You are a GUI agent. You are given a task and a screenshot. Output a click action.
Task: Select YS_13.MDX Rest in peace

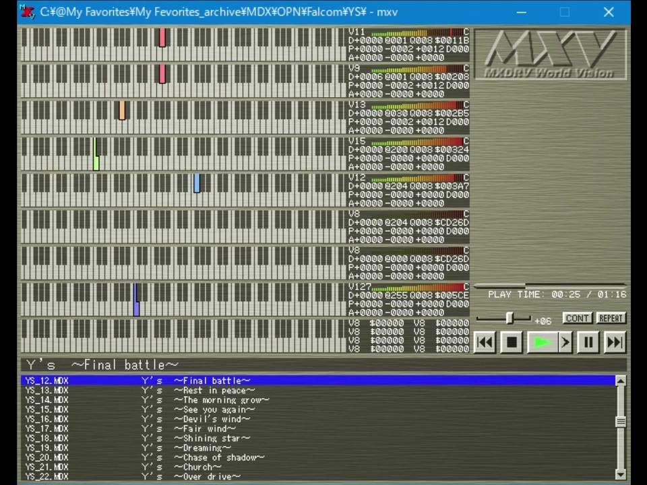click(x=317, y=390)
